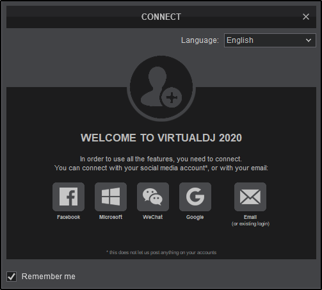Click the user avatar silhouette icon
This screenshot has height=290, width=322.
tap(154, 86)
